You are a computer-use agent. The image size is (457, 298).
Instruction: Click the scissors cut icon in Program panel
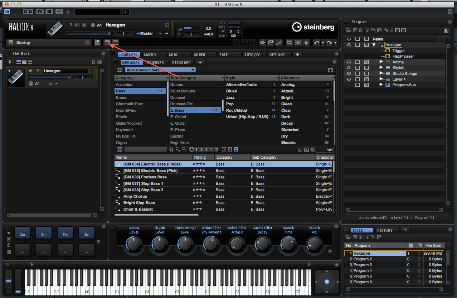coord(367,30)
